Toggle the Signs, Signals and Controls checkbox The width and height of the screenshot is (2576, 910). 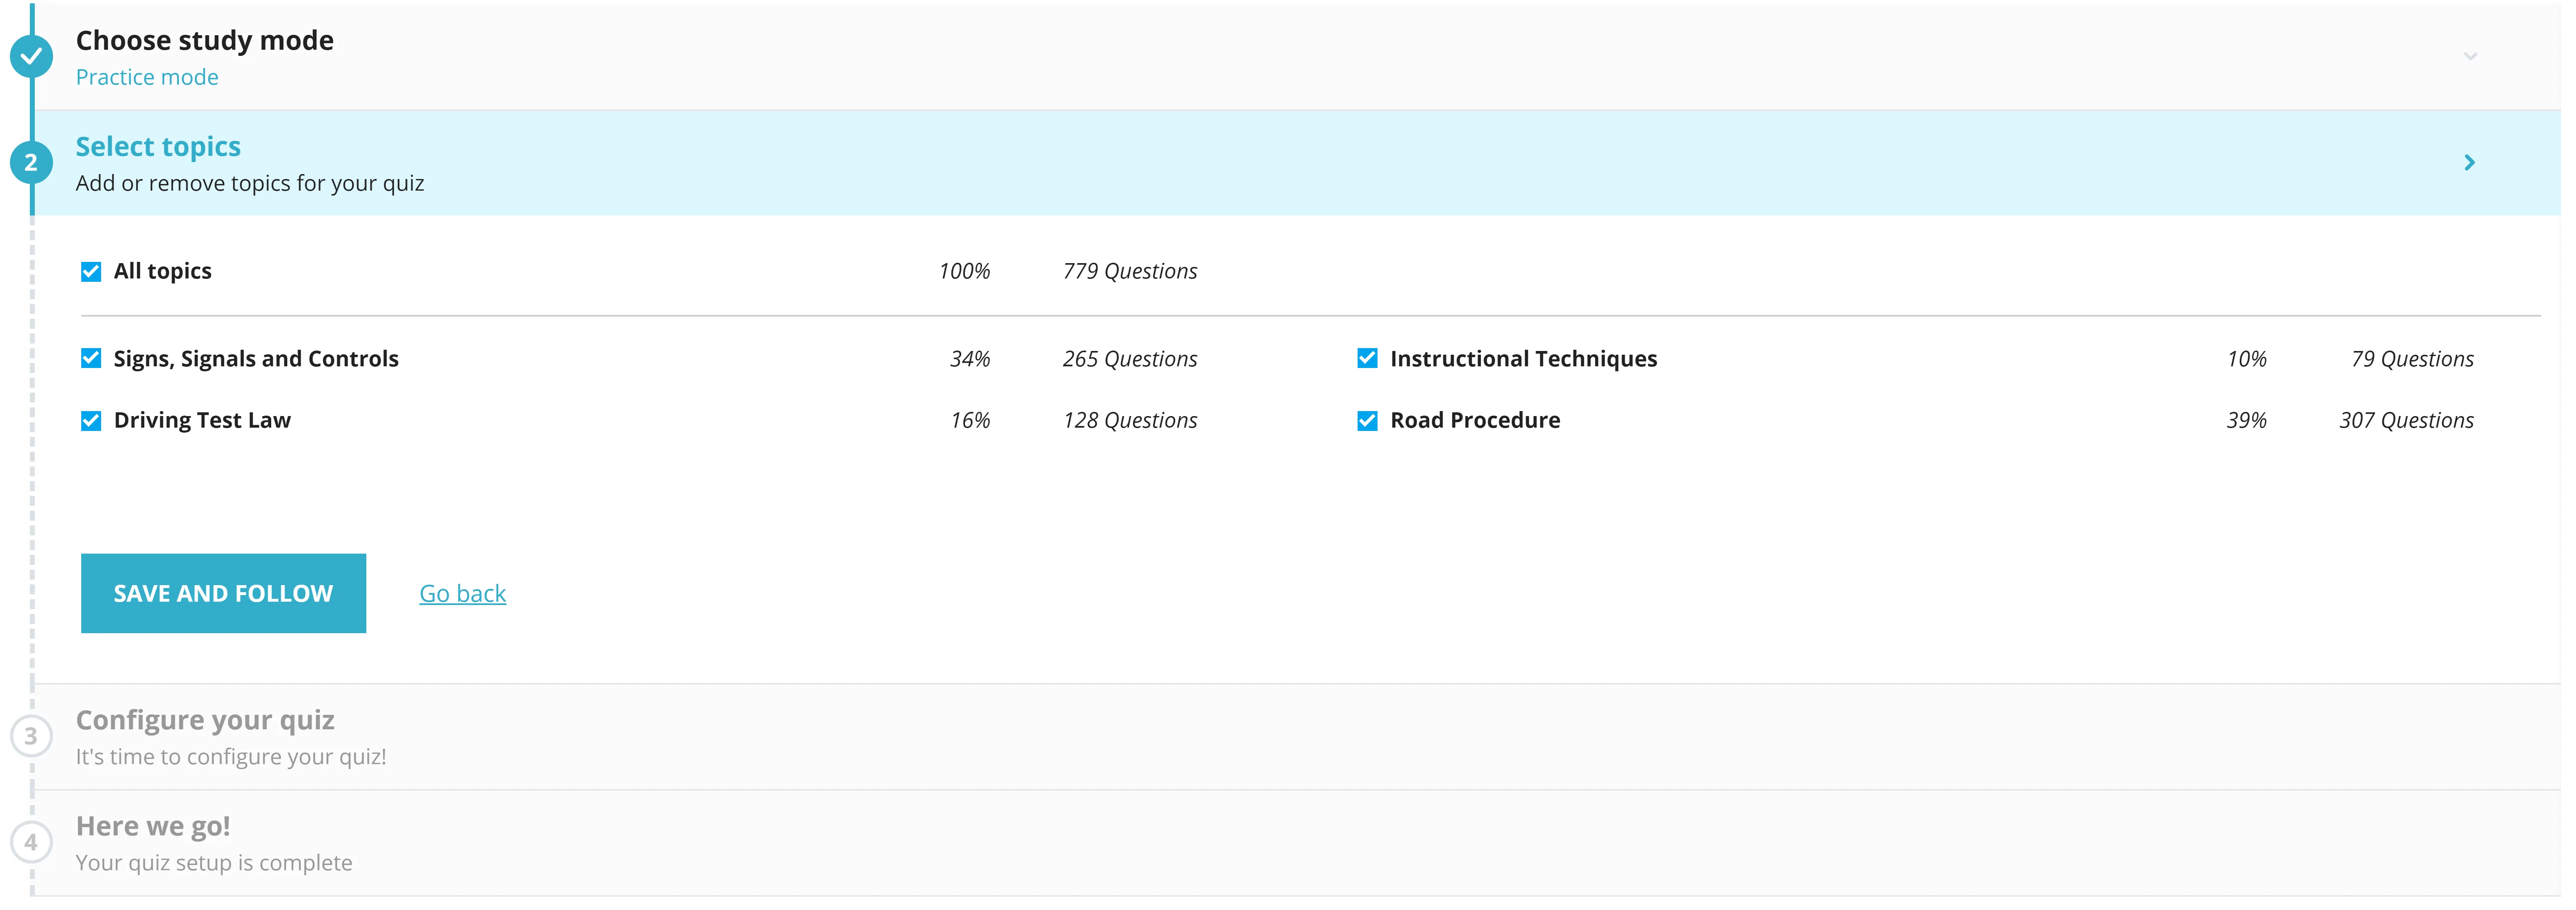(90, 358)
